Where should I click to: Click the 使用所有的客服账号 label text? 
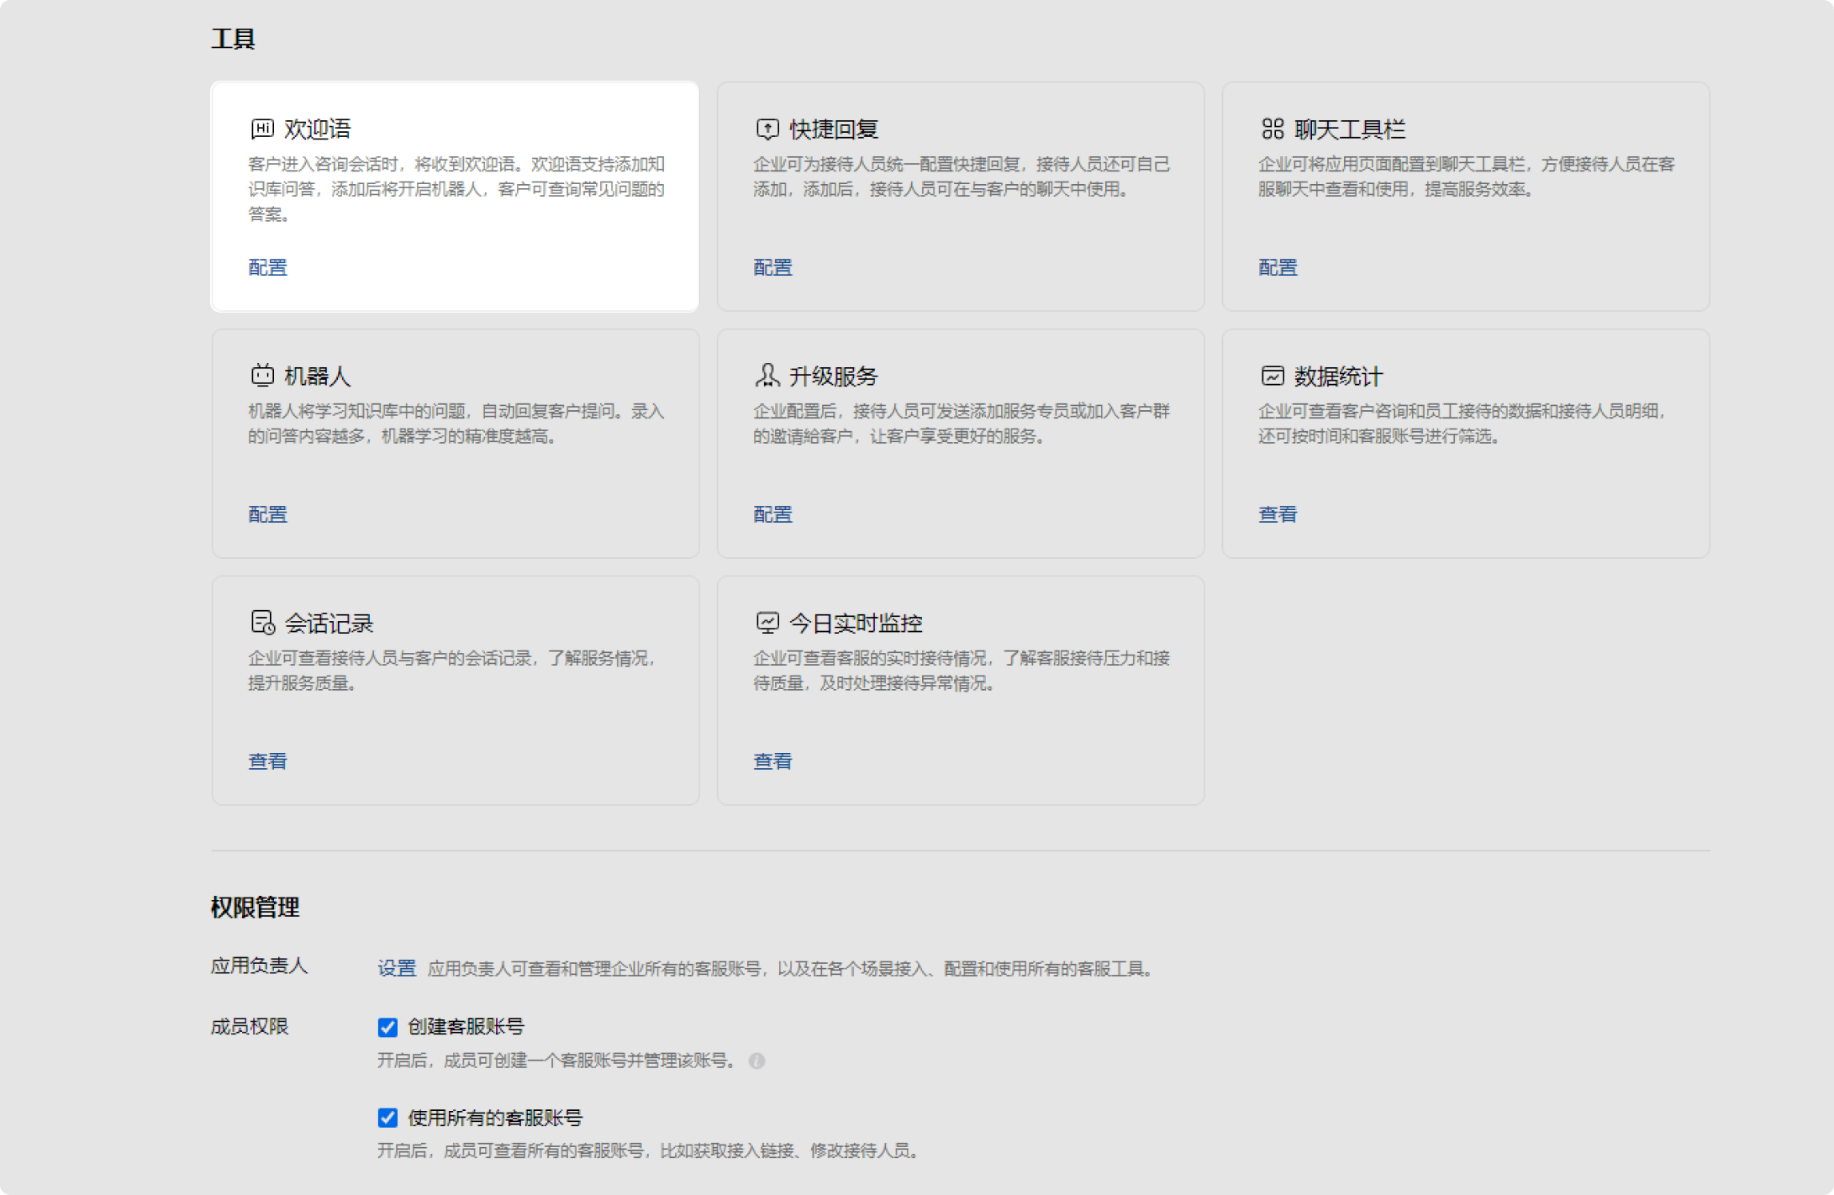coord(495,1118)
